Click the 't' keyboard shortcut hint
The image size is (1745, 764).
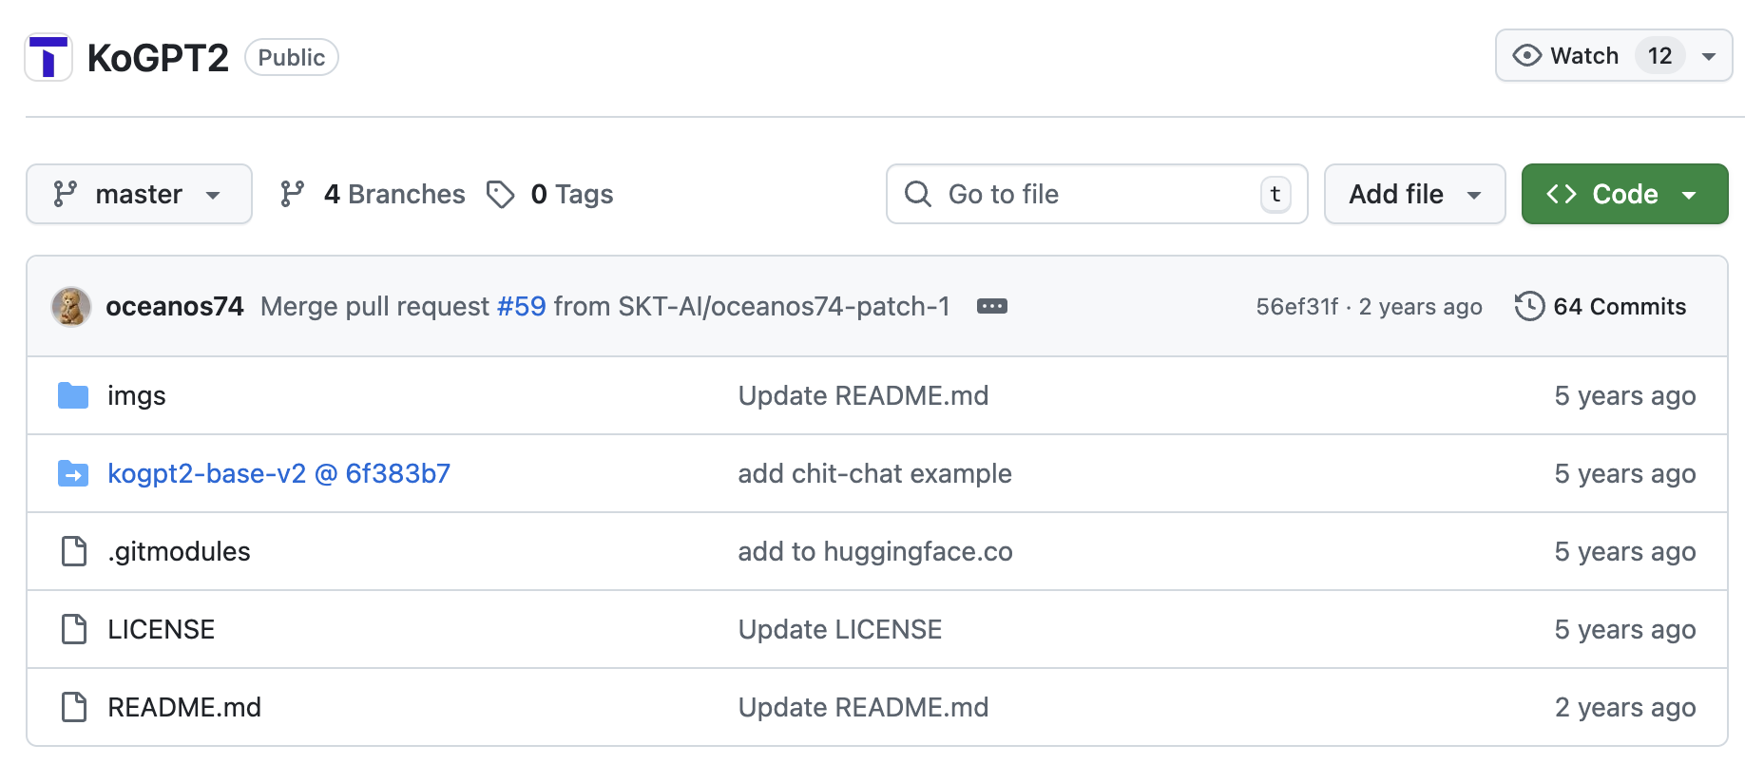coord(1275,194)
